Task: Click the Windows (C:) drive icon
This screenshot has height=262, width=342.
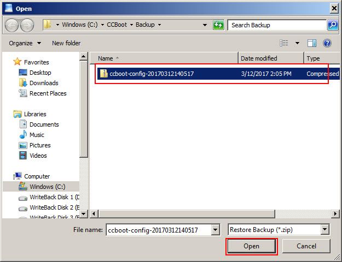Action: (x=23, y=186)
